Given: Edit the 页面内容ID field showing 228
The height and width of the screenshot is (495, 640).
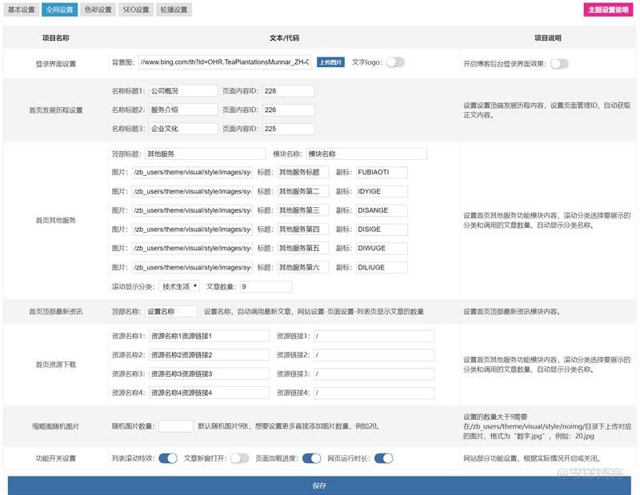Looking at the screenshot, I should pyautogui.click(x=288, y=90).
